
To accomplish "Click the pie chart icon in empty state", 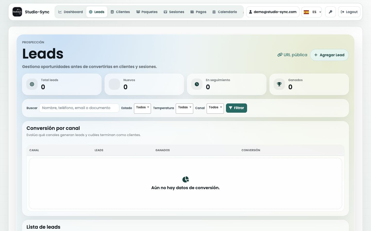I will (x=185, y=179).
